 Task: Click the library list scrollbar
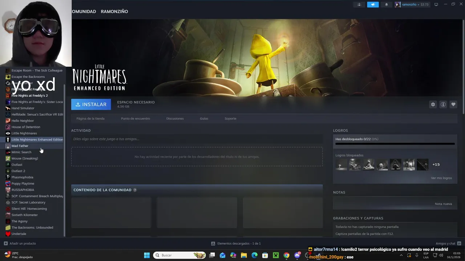65,159
